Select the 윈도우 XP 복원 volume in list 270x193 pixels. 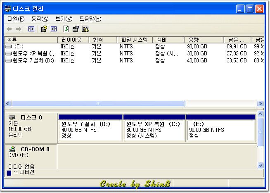(x=34, y=53)
